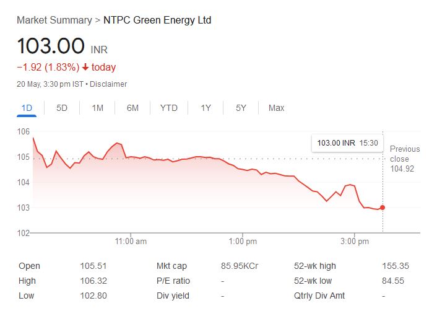Switch chart to 1Y view
Screen dimensions: 437x311
click(206, 108)
